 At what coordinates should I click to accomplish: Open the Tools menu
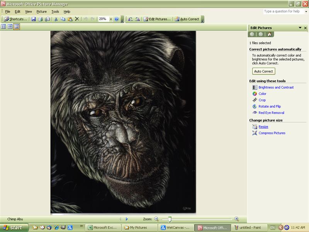point(55,12)
